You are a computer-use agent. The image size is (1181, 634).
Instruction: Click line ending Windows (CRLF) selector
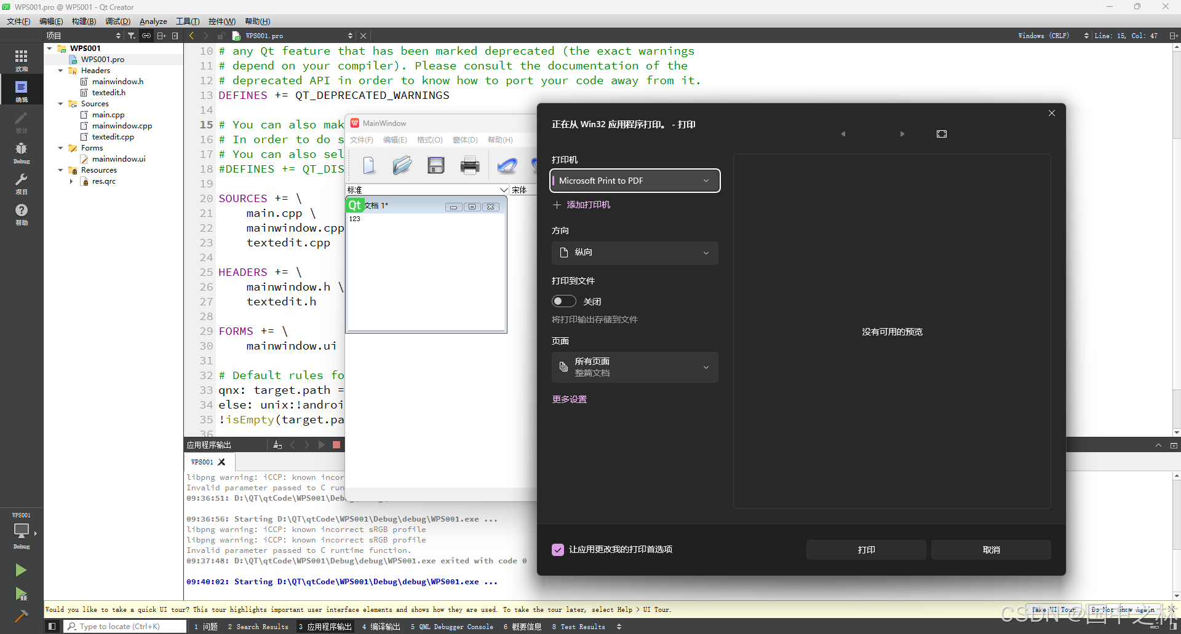click(x=1053, y=36)
